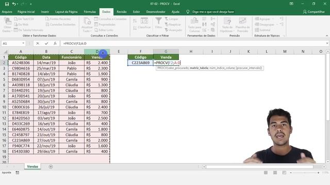Click the Avançado filter icon
The height and width of the screenshot is (185, 330).
[167, 30]
